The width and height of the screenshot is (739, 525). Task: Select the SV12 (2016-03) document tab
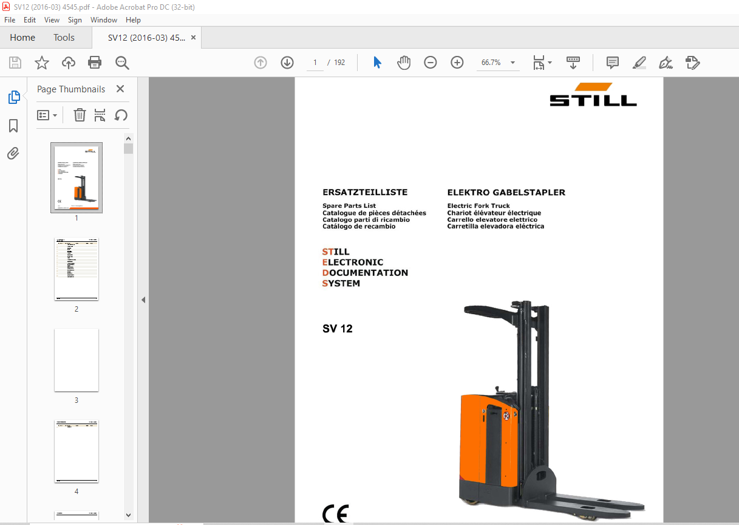click(x=146, y=38)
